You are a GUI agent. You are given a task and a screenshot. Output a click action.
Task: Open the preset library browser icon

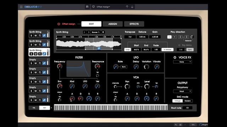click(87, 7)
